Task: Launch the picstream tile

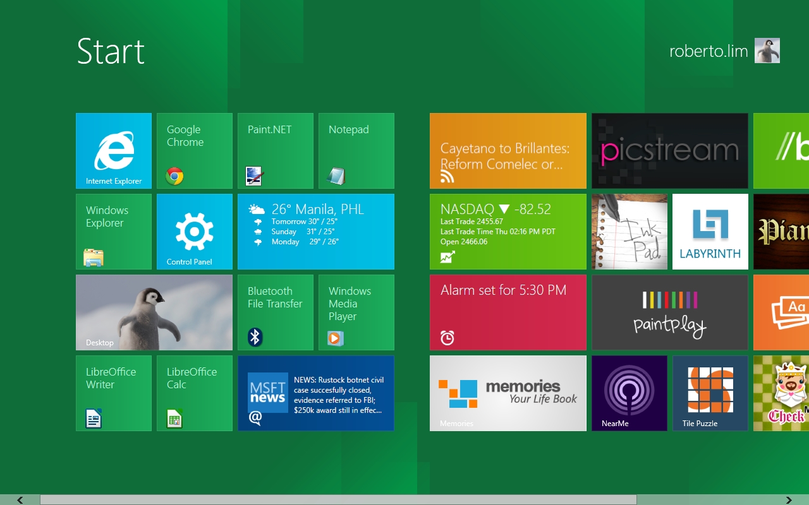Action: 670,151
